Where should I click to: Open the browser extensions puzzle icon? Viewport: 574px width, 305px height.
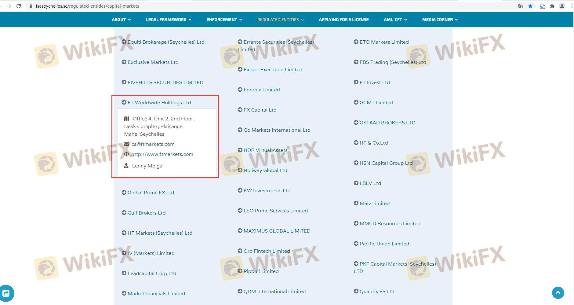[552, 6]
